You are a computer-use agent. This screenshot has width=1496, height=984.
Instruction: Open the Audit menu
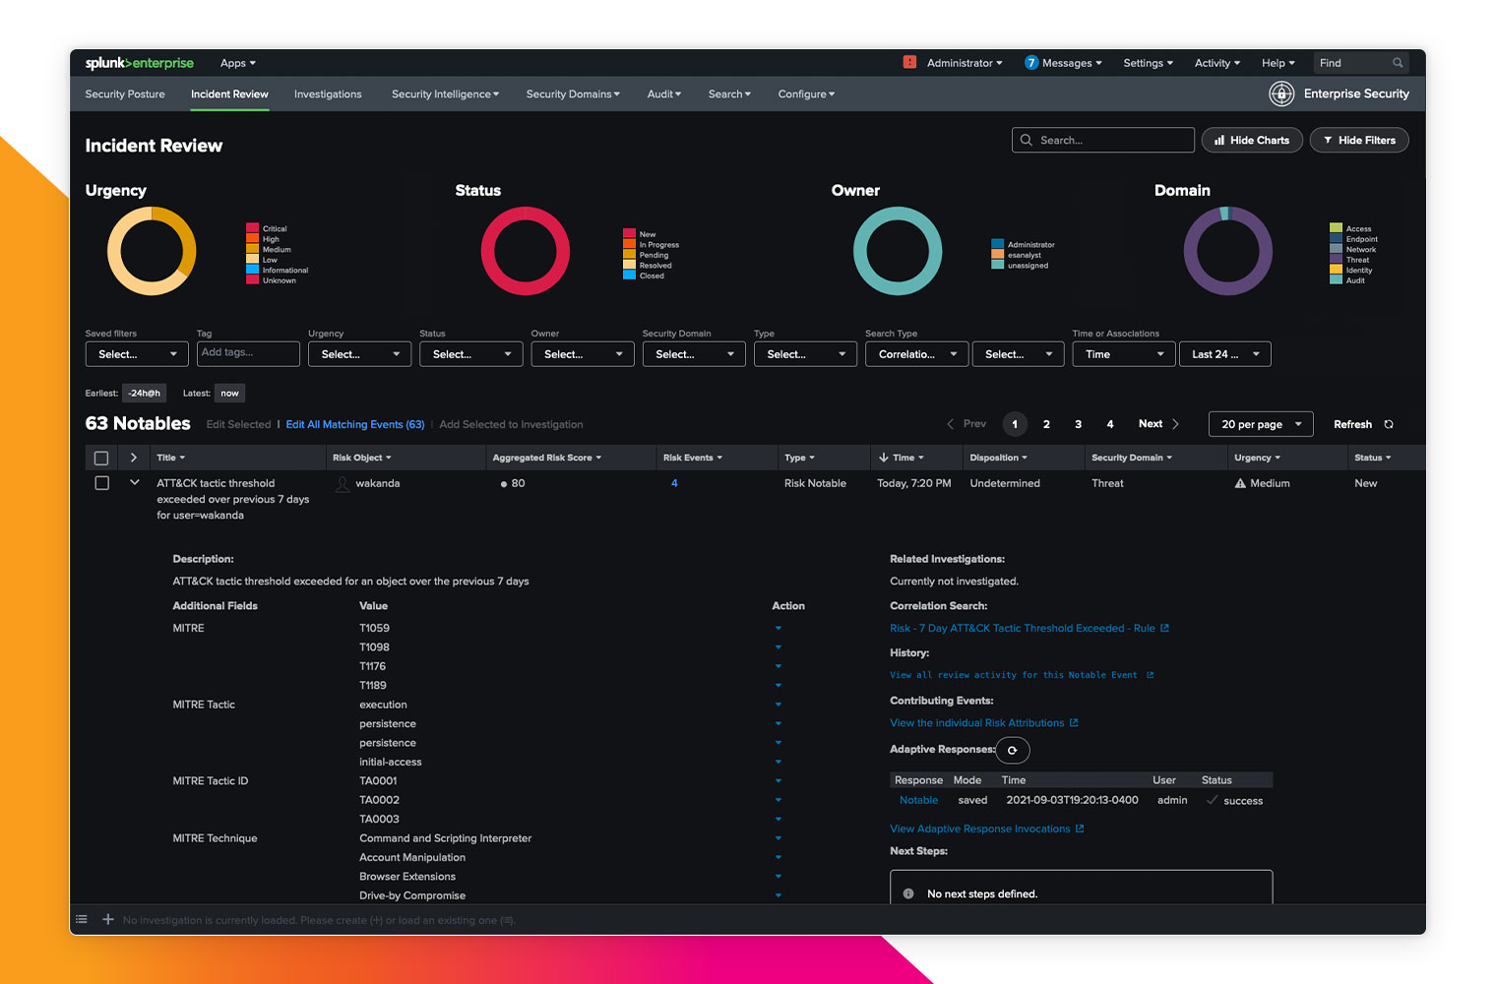pyautogui.click(x=663, y=94)
